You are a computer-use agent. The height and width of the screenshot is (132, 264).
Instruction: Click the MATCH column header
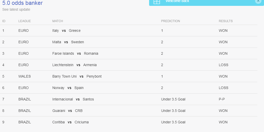[57, 21]
